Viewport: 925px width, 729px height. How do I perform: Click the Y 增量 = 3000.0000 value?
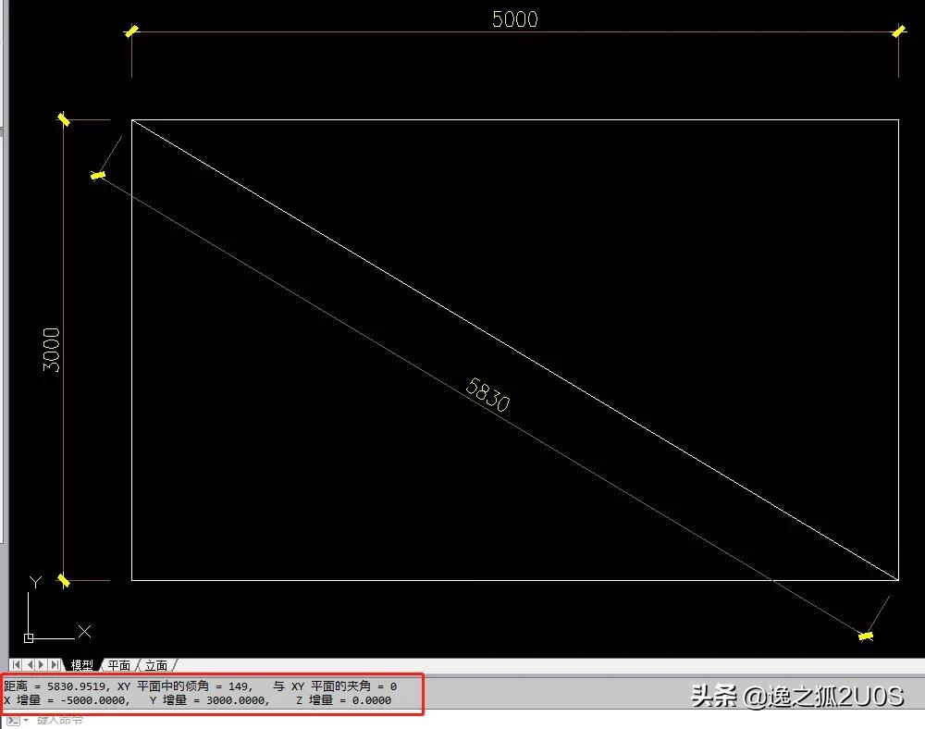coord(209,700)
